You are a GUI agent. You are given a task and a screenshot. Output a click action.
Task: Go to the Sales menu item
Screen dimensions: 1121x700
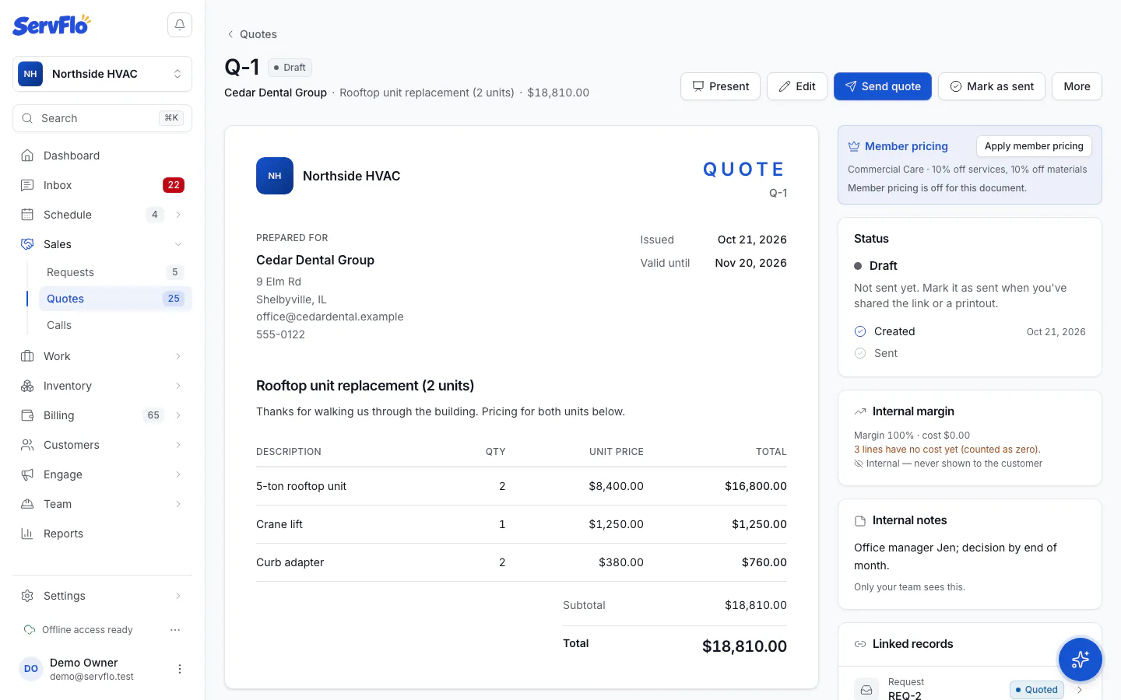pos(102,244)
